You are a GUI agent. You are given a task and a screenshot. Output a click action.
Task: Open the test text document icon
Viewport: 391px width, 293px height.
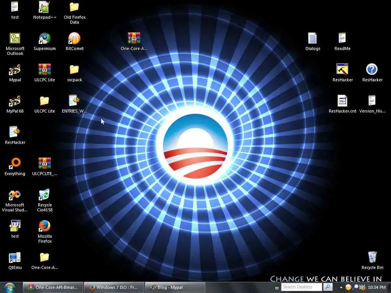pos(15,7)
